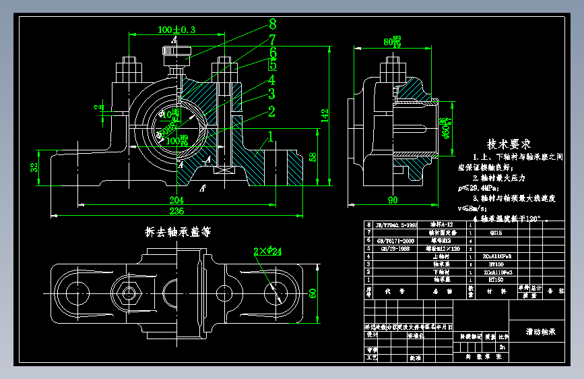The image size is (584, 379).
Task: Select part balloon number 4
Action: click(x=272, y=80)
